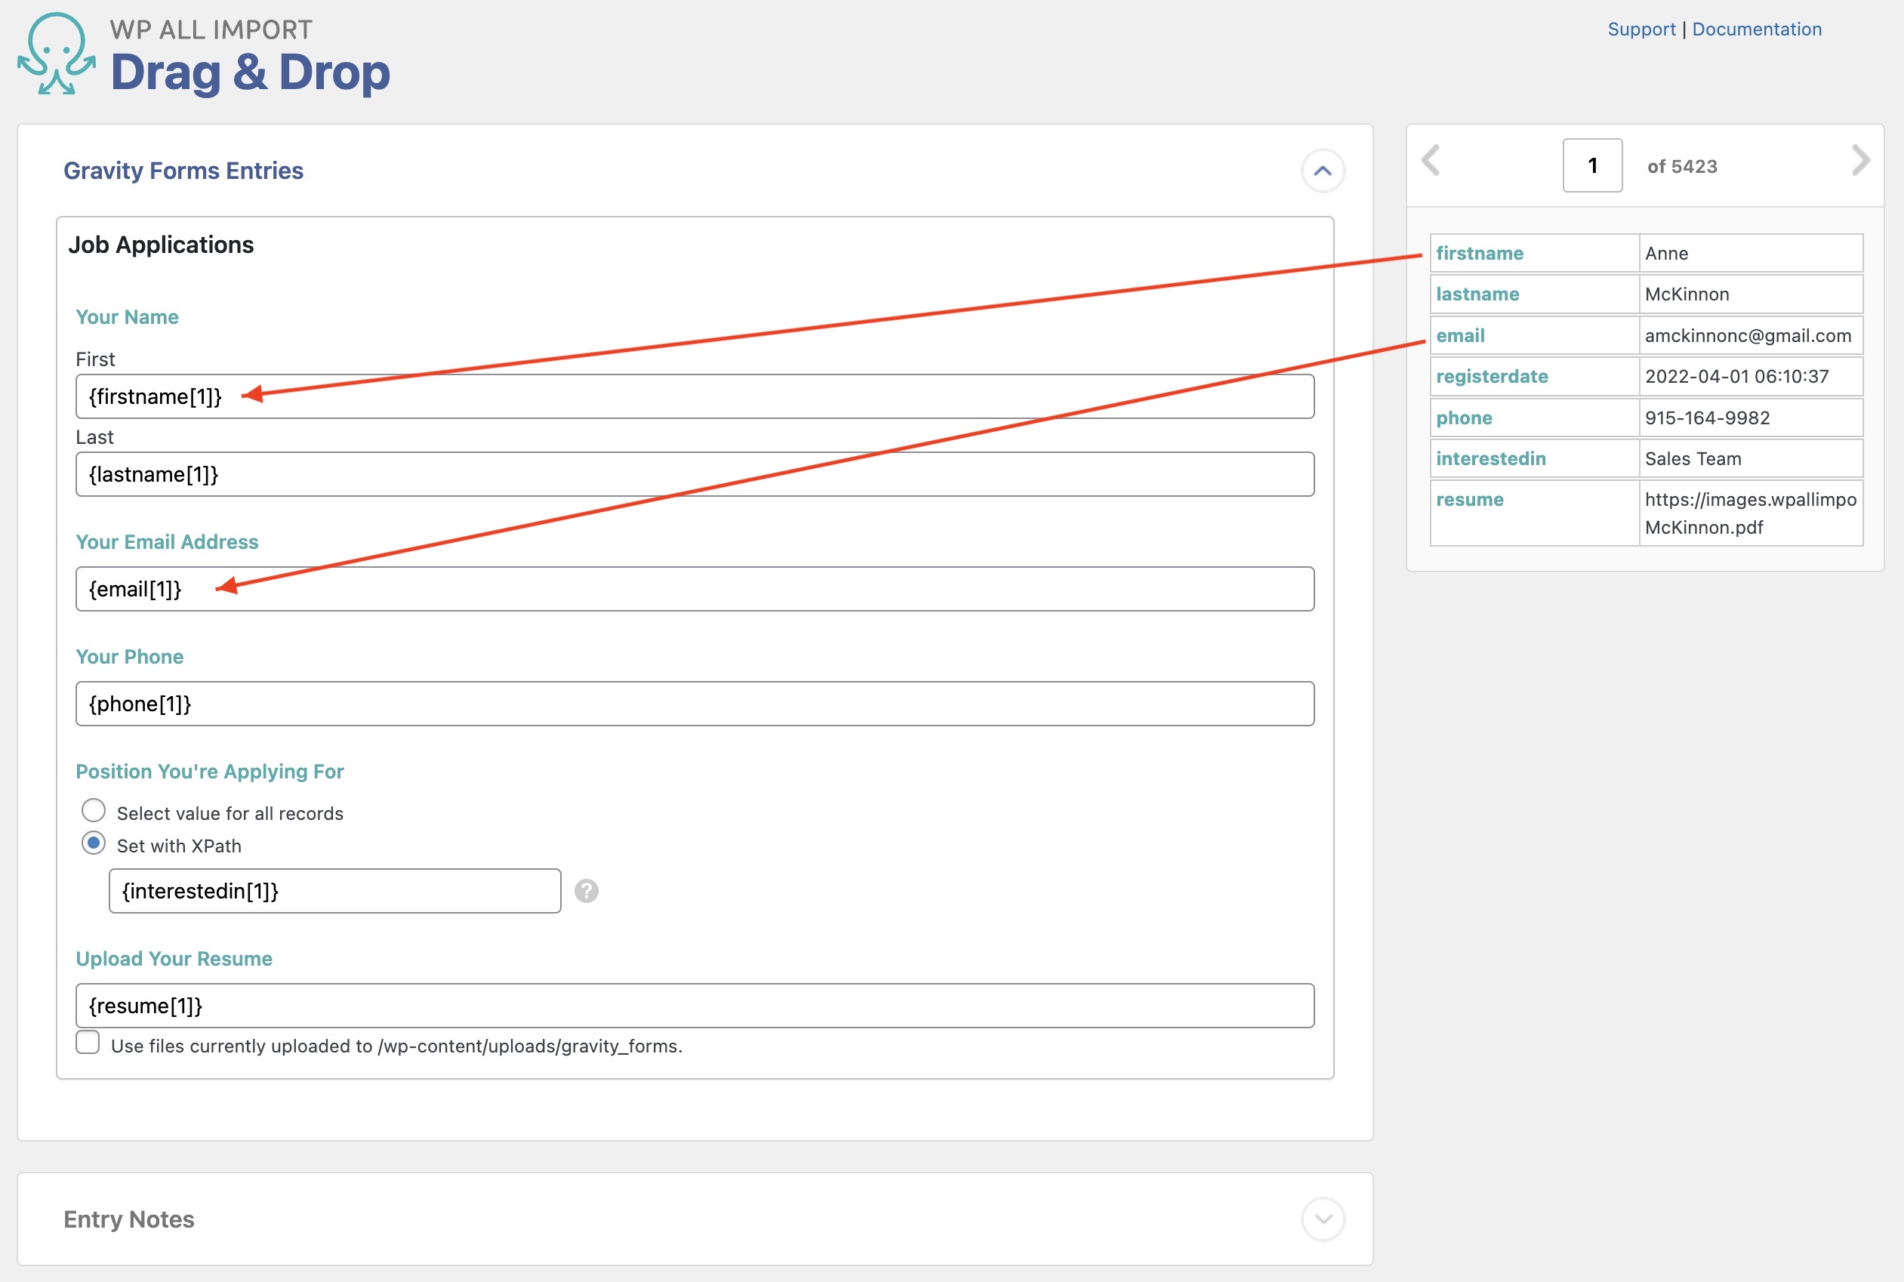Viewport: 1904px width, 1282px height.
Task: Click the First name input field
Action: click(694, 396)
